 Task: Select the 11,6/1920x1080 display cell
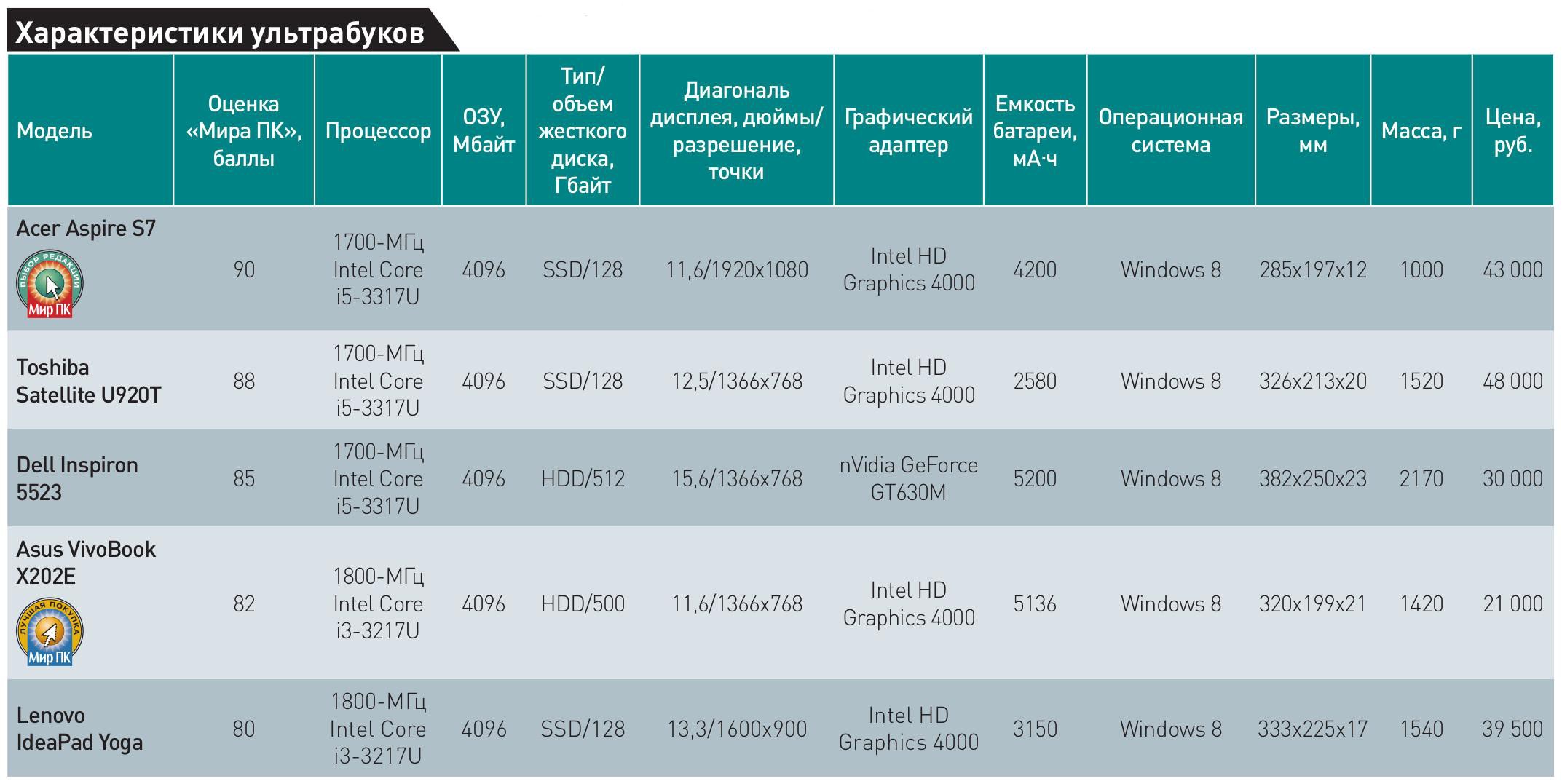(x=736, y=270)
